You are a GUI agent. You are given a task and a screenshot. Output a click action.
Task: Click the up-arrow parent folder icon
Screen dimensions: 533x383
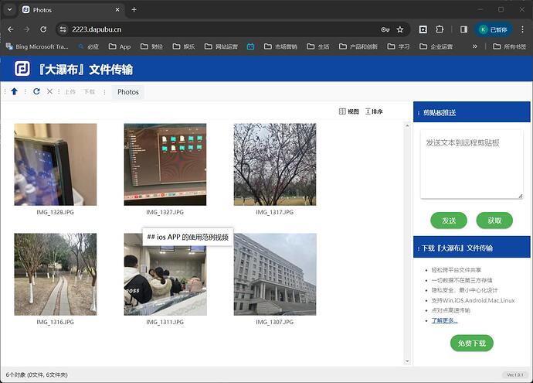(x=14, y=91)
